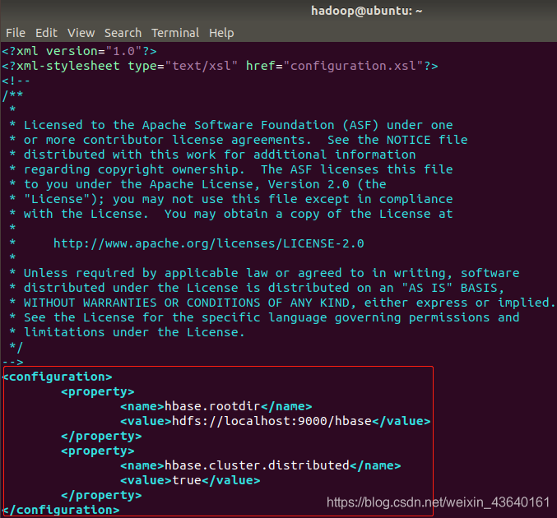Click the hadoop@ubuntu window title
Viewport: 557px width, 518px height.
(x=367, y=11)
